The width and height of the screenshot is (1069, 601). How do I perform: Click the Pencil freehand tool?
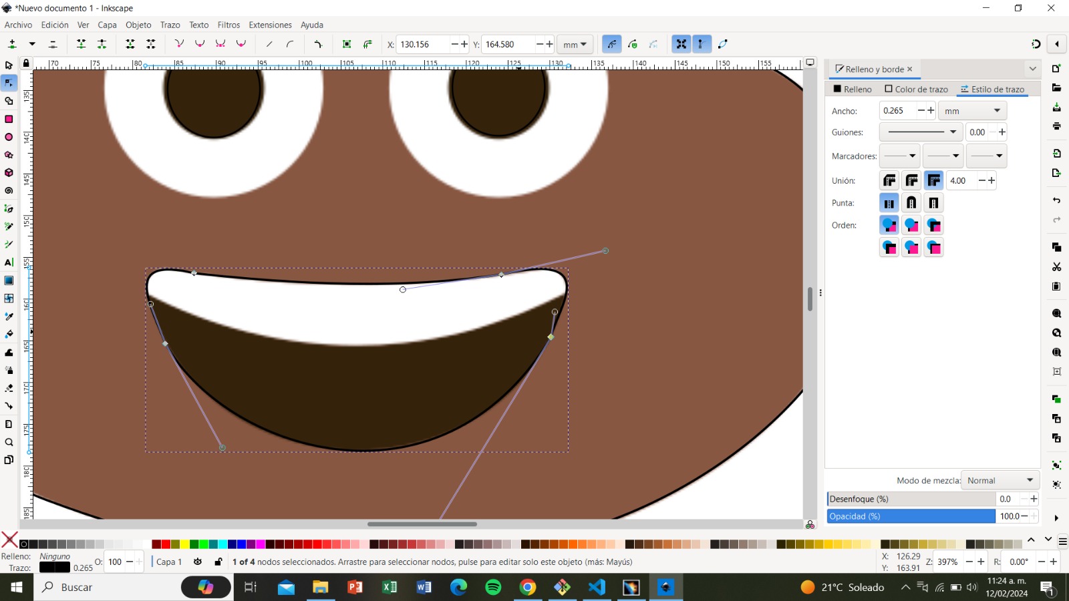tap(9, 226)
